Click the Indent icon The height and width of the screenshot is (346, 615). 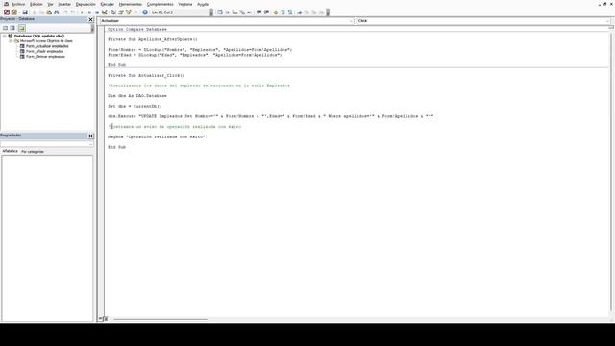coord(258,12)
